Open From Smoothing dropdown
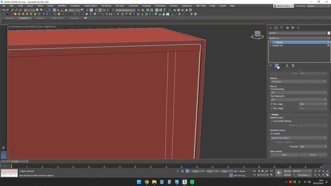This screenshot has width=331, height=186. coord(298,92)
